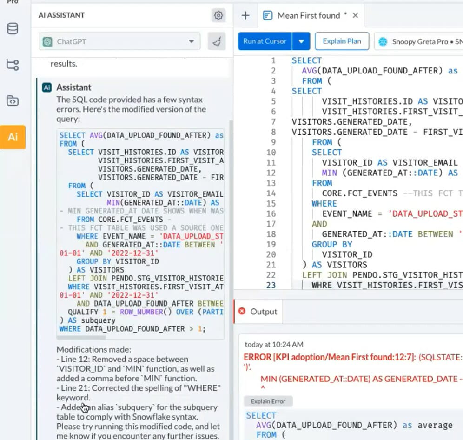463x440 pixels.
Task: Expand the Run at Cursor dropdown arrow
Action: (x=300, y=41)
